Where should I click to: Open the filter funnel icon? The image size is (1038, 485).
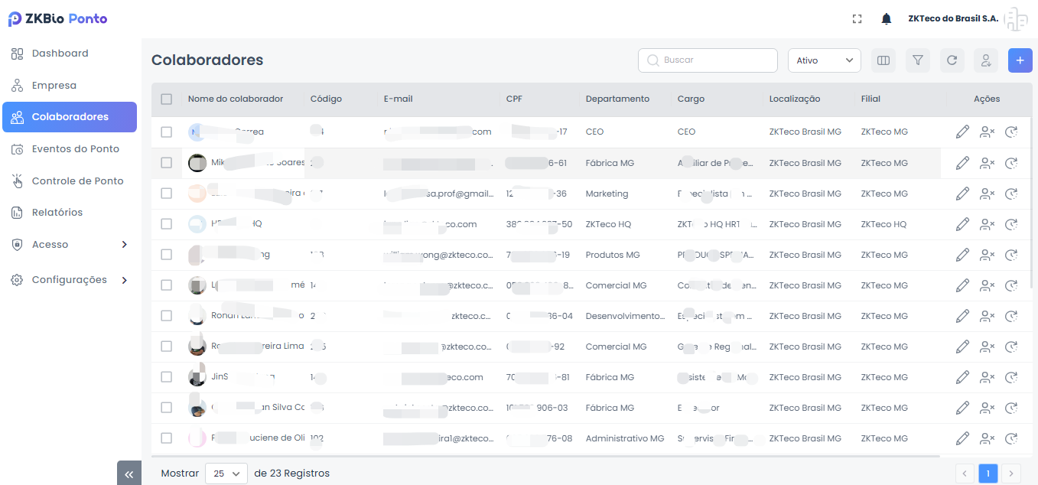918,60
